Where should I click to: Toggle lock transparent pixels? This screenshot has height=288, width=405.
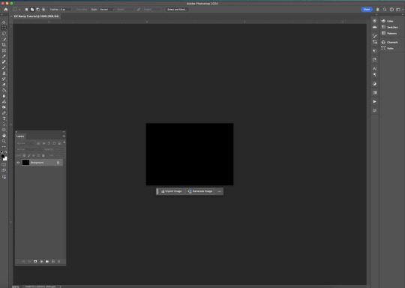[x=24, y=155]
